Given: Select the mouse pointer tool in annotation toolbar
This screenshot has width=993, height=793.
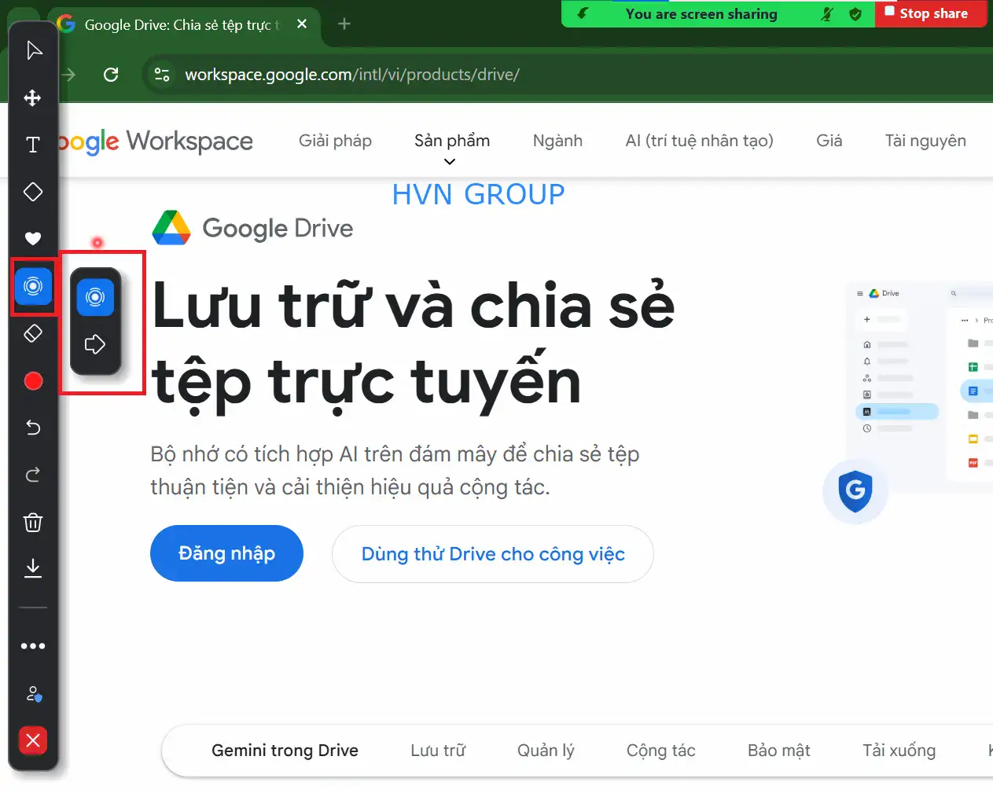Looking at the screenshot, I should tap(33, 51).
